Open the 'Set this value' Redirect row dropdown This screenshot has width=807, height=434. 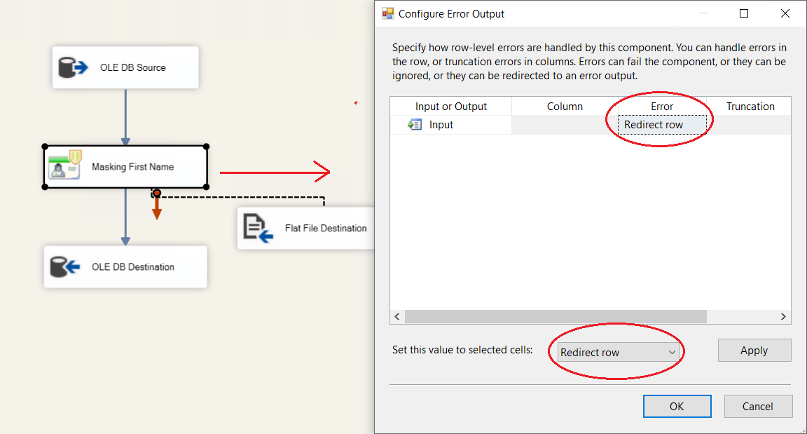click(618, 352)
